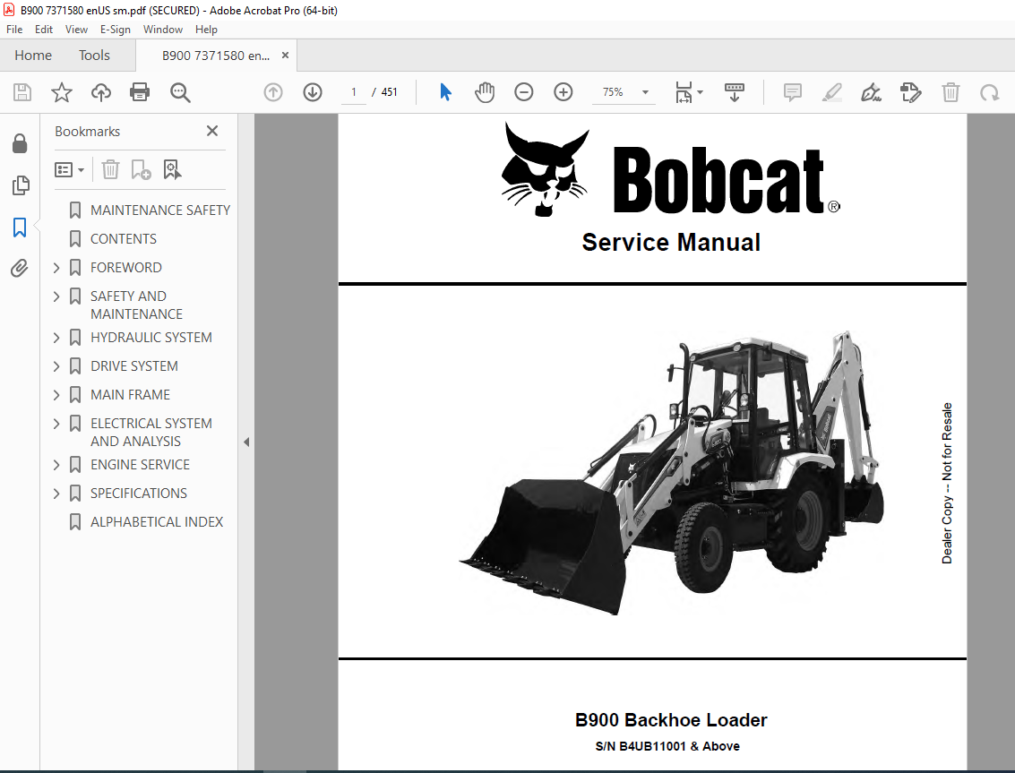Open the View menu
The width and height of the screenshot is (1015, 773).
point(76,30)
